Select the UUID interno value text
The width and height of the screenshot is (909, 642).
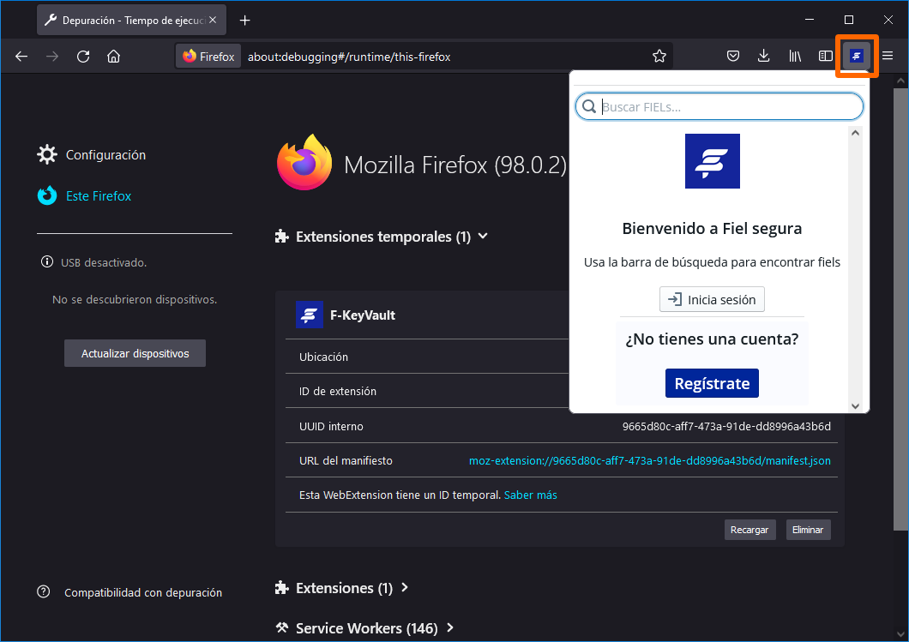[726, 427]
